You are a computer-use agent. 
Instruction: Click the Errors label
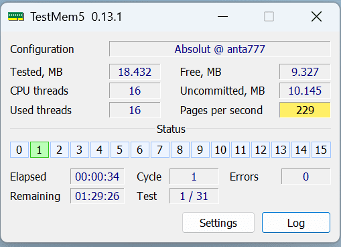tap(244, 177)
